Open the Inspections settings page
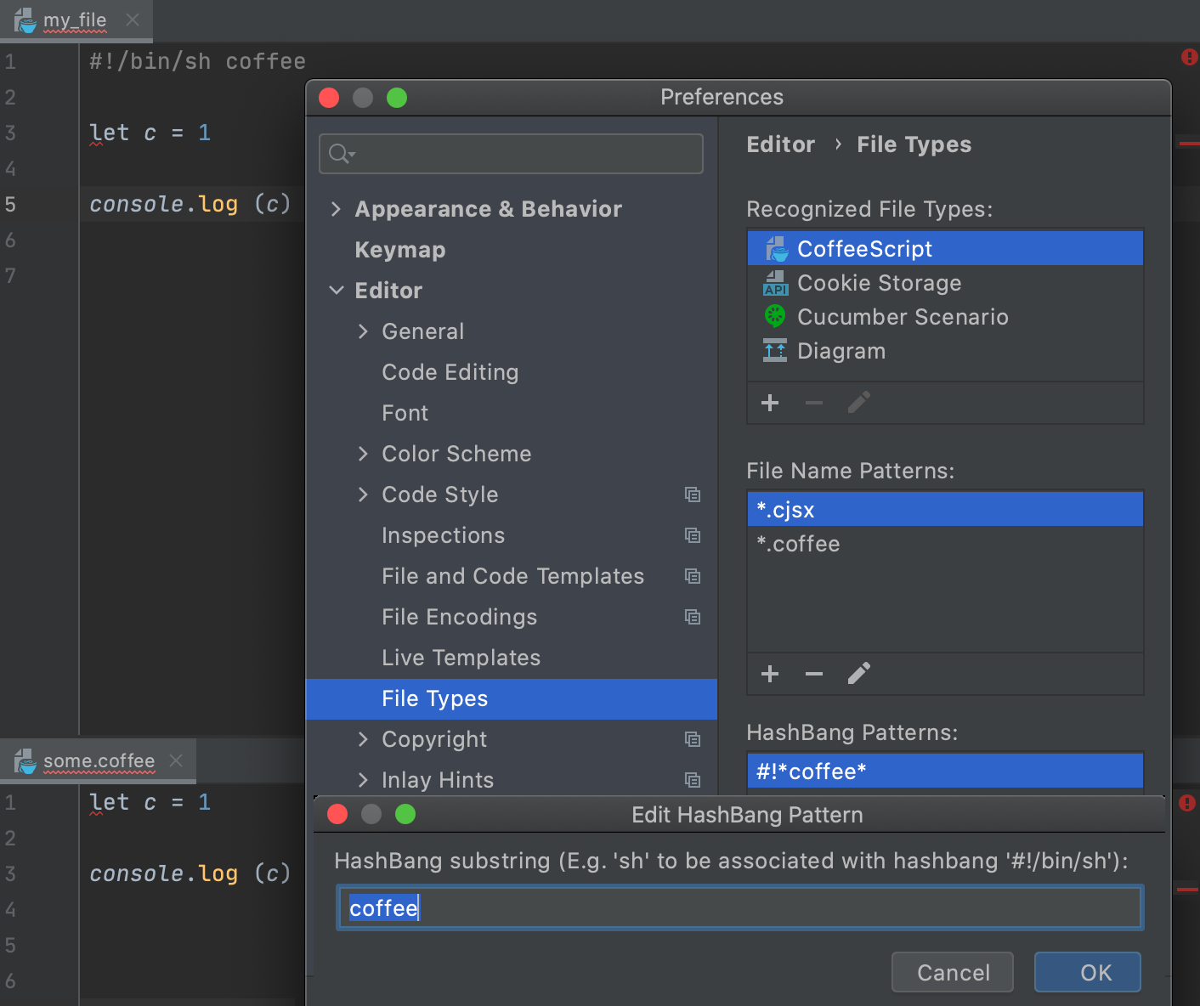1200x1006 pixels. point(444,535)
